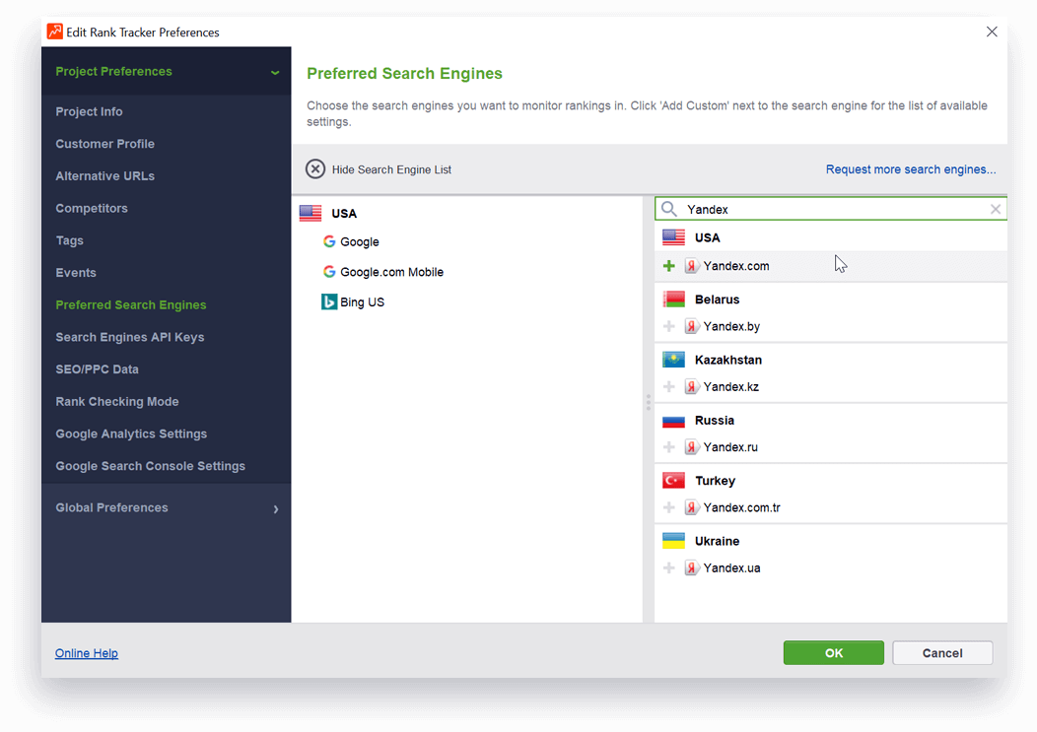Open Search Engines API Keys

pos(130,337)
